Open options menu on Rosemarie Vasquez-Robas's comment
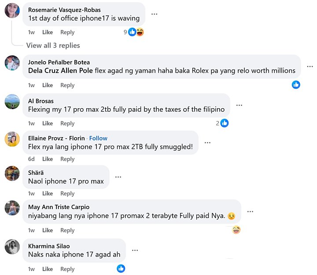Image resolution: width=317 pixels, height=275 pixels. [x=154, y=14]
